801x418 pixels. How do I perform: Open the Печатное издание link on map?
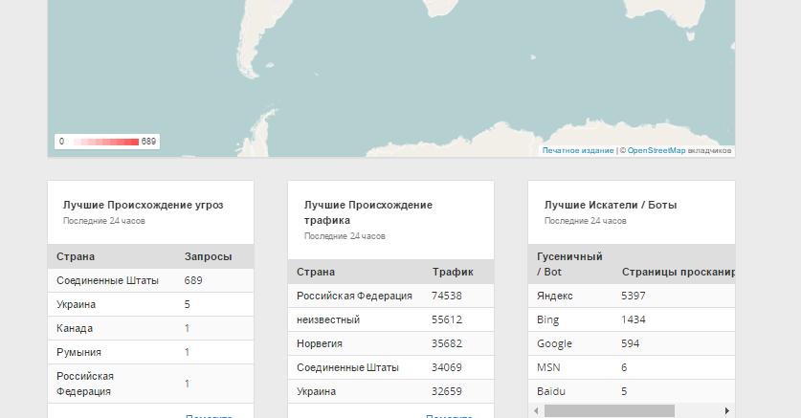[x=577, y=150]
